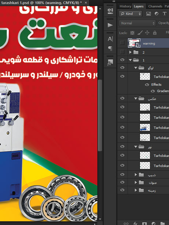Select the warning layer name
The height and width of the screenshot is (225, 169).
pyautogui.click(x=149, y=44)
